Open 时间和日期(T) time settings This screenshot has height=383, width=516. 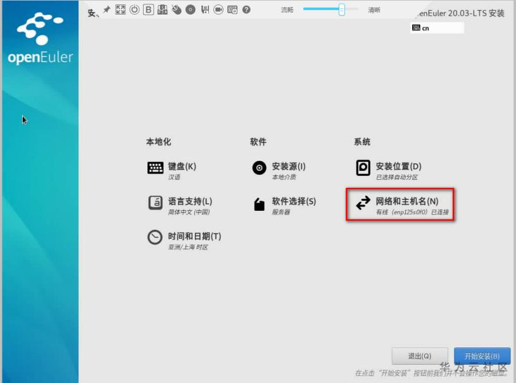pos(184,241)
